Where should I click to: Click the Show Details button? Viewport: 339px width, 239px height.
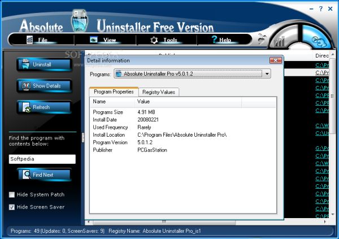pyautogui.click(x=44, y=86)
